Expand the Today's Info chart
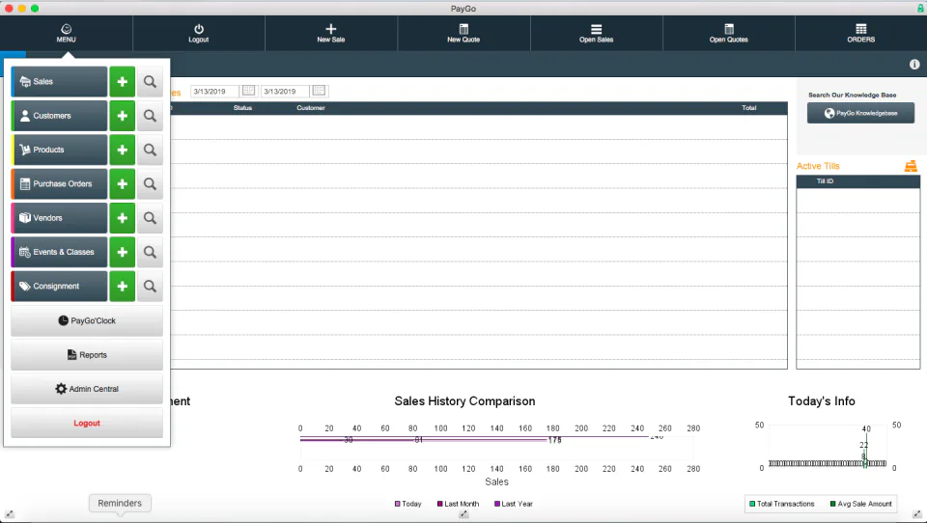This screenshot has height=523, width=927. pos(917,514)
